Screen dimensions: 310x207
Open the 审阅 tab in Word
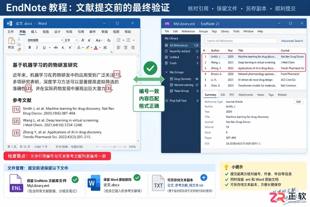(104, 32)
